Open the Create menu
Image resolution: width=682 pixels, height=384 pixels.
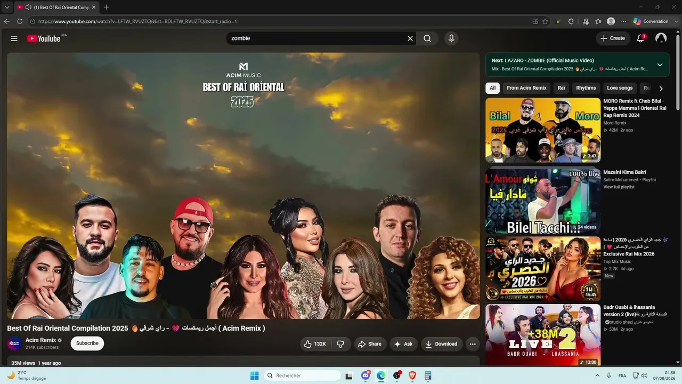coord(613,38)
